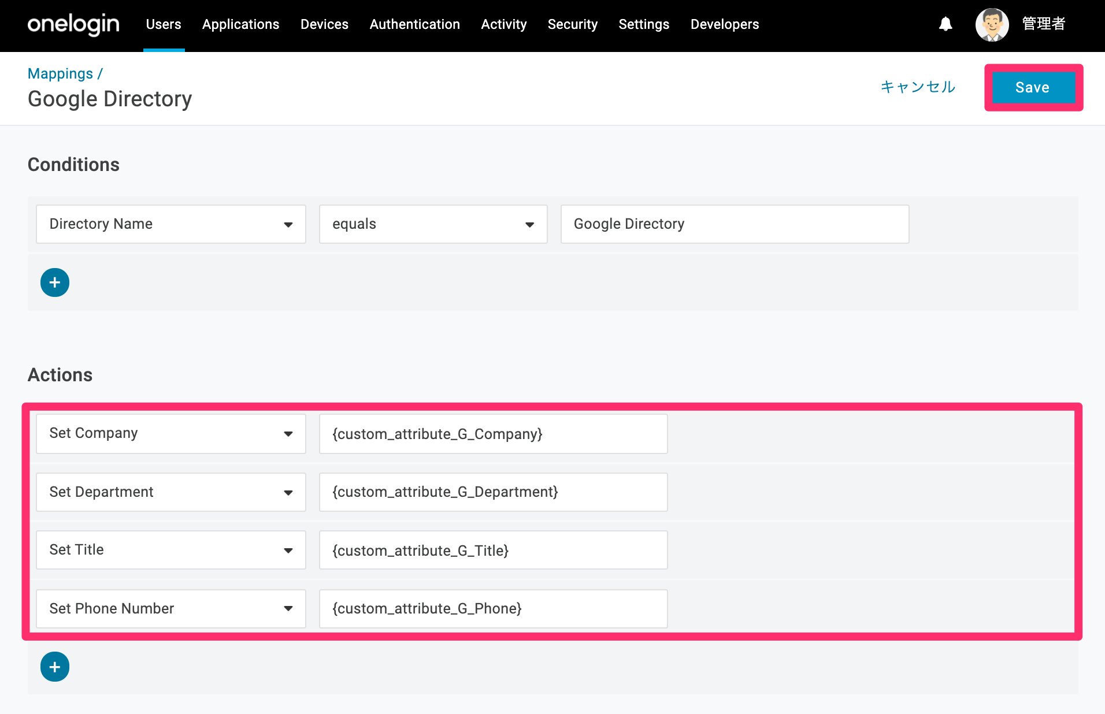Image resolution: width=1105 pixels, height=714 pixels.
Task: Edit the Google Directory condition value field
Action: (735, 224)
